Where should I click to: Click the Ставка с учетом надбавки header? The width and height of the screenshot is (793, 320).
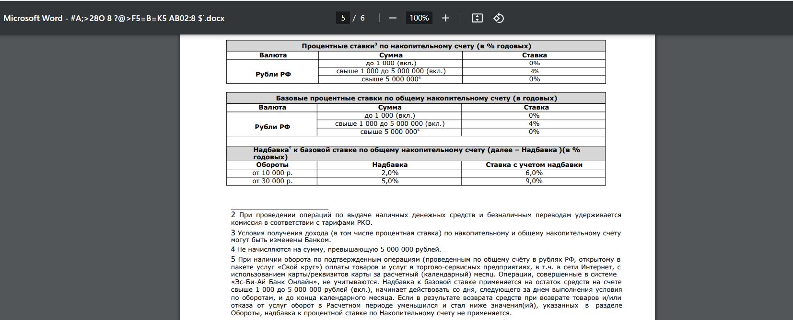pyautogui.click(x=534, y=165)
